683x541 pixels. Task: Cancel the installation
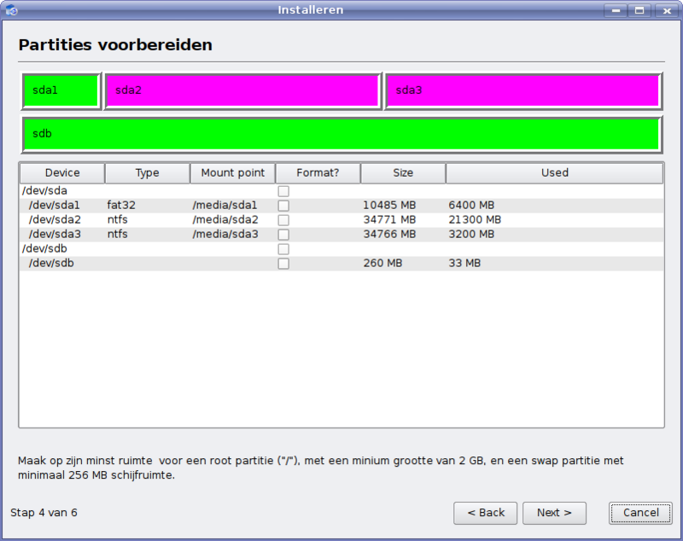pos(640,513)
